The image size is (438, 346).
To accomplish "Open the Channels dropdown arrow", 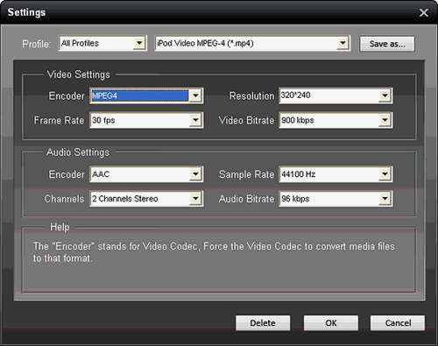I will (195, 199).
